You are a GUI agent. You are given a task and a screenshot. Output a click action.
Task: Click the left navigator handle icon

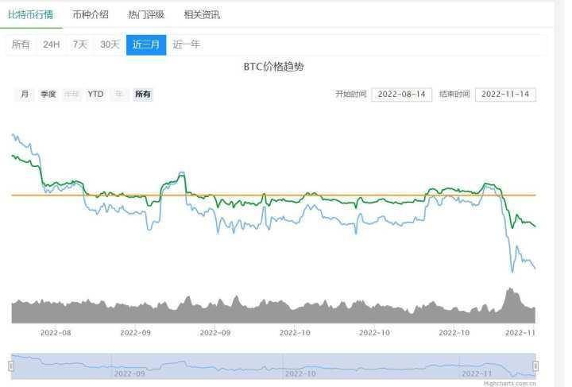click(11, 366)
